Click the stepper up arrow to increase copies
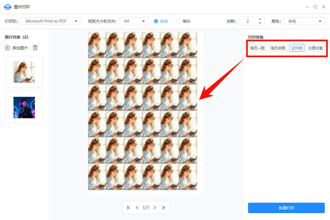Image resolution: width=330 pixels, height=220 pixels. pyautogui.click(x=259, y=19)
